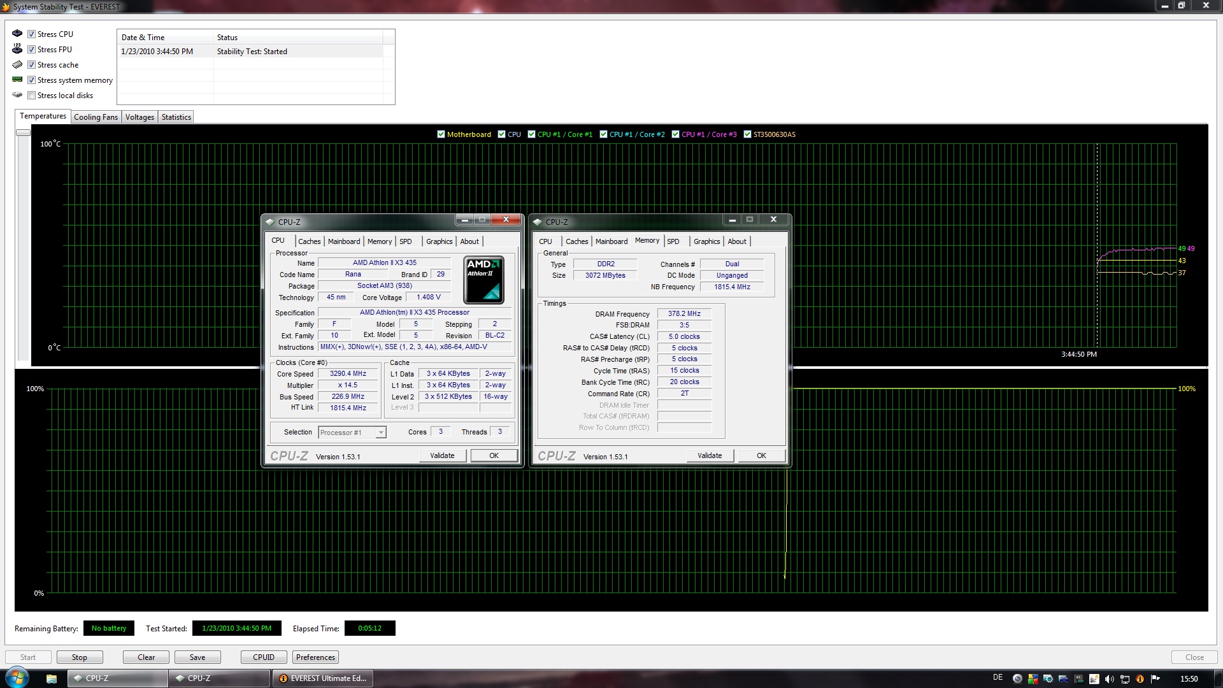The image size is (1223, 688).
Task: Open the Cooling Fans tab
Action: click(x=96, y=117)
